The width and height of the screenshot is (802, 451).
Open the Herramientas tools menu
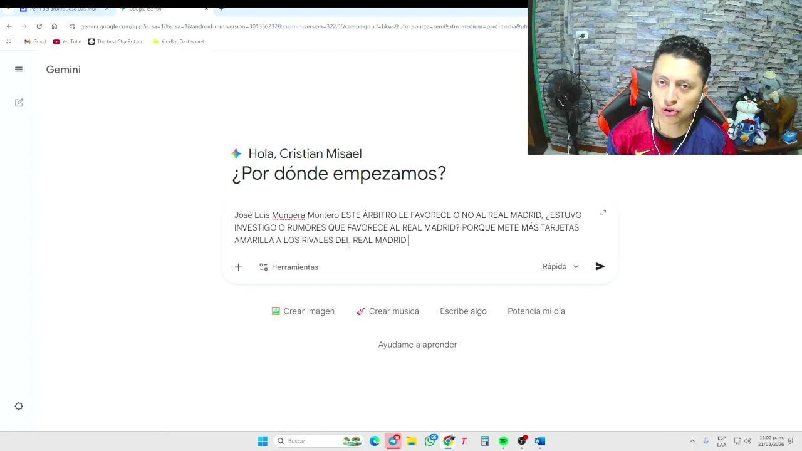point(289,267)
